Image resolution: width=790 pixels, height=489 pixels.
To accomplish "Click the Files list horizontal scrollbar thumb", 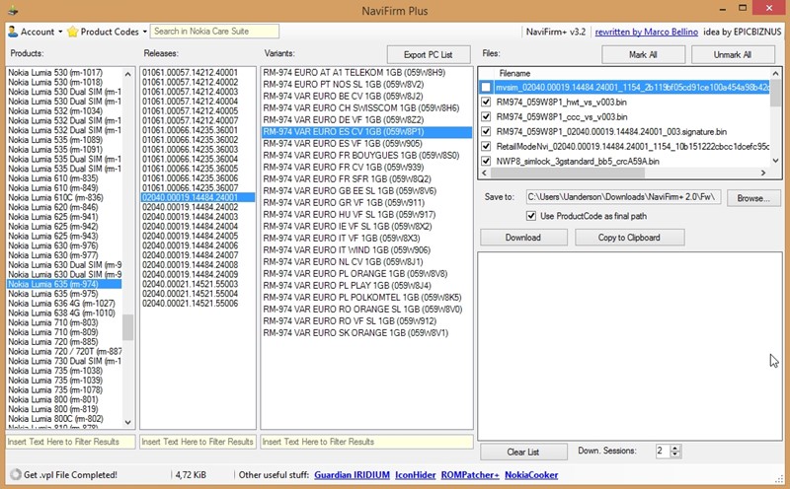I will (567, 173).
